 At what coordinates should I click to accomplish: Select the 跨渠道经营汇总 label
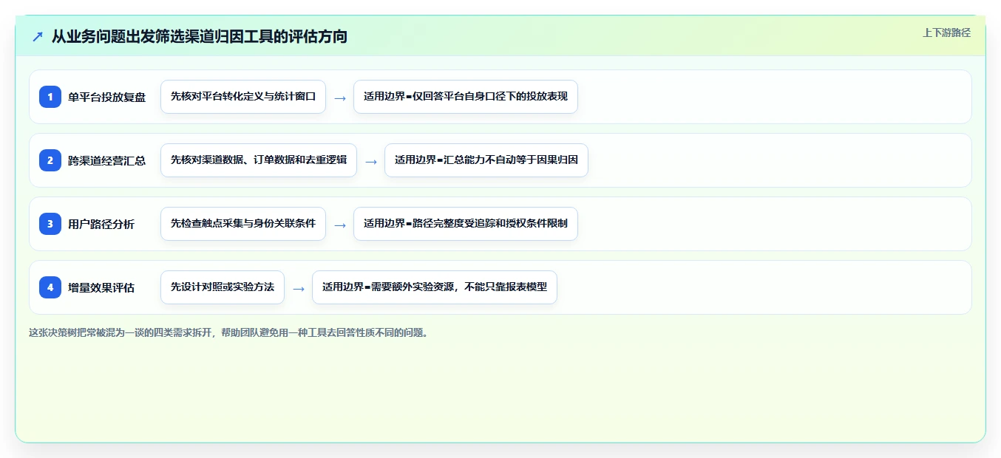coord(107,160)
